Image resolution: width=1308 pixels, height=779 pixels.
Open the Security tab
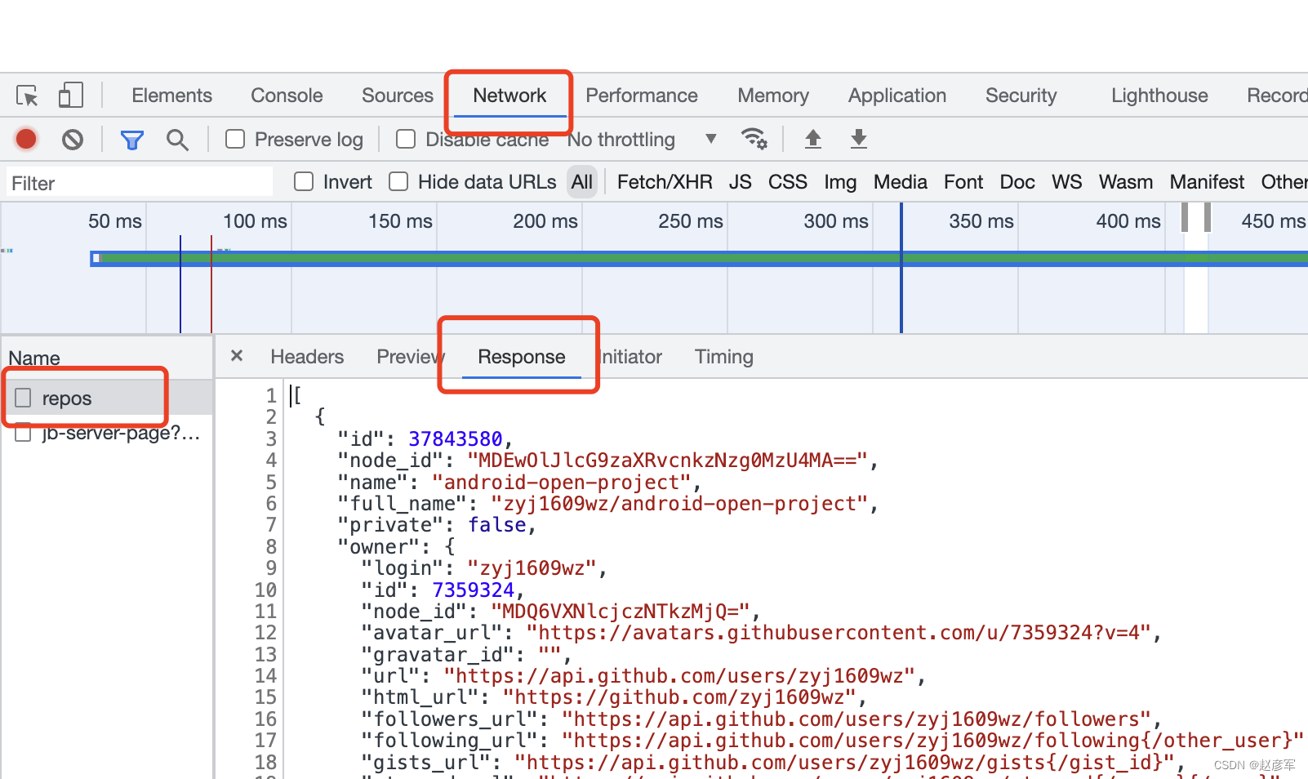1021,96
